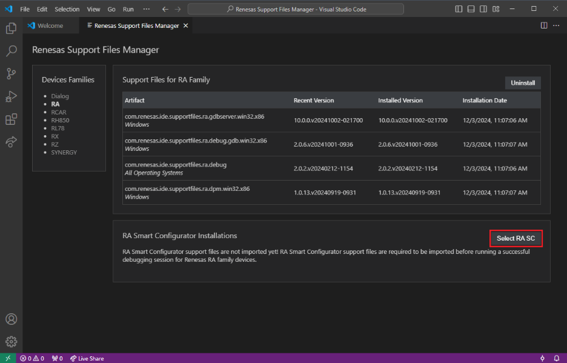Click the command center search box
Viewport: 567px width, 363px height.
point(296,9)
